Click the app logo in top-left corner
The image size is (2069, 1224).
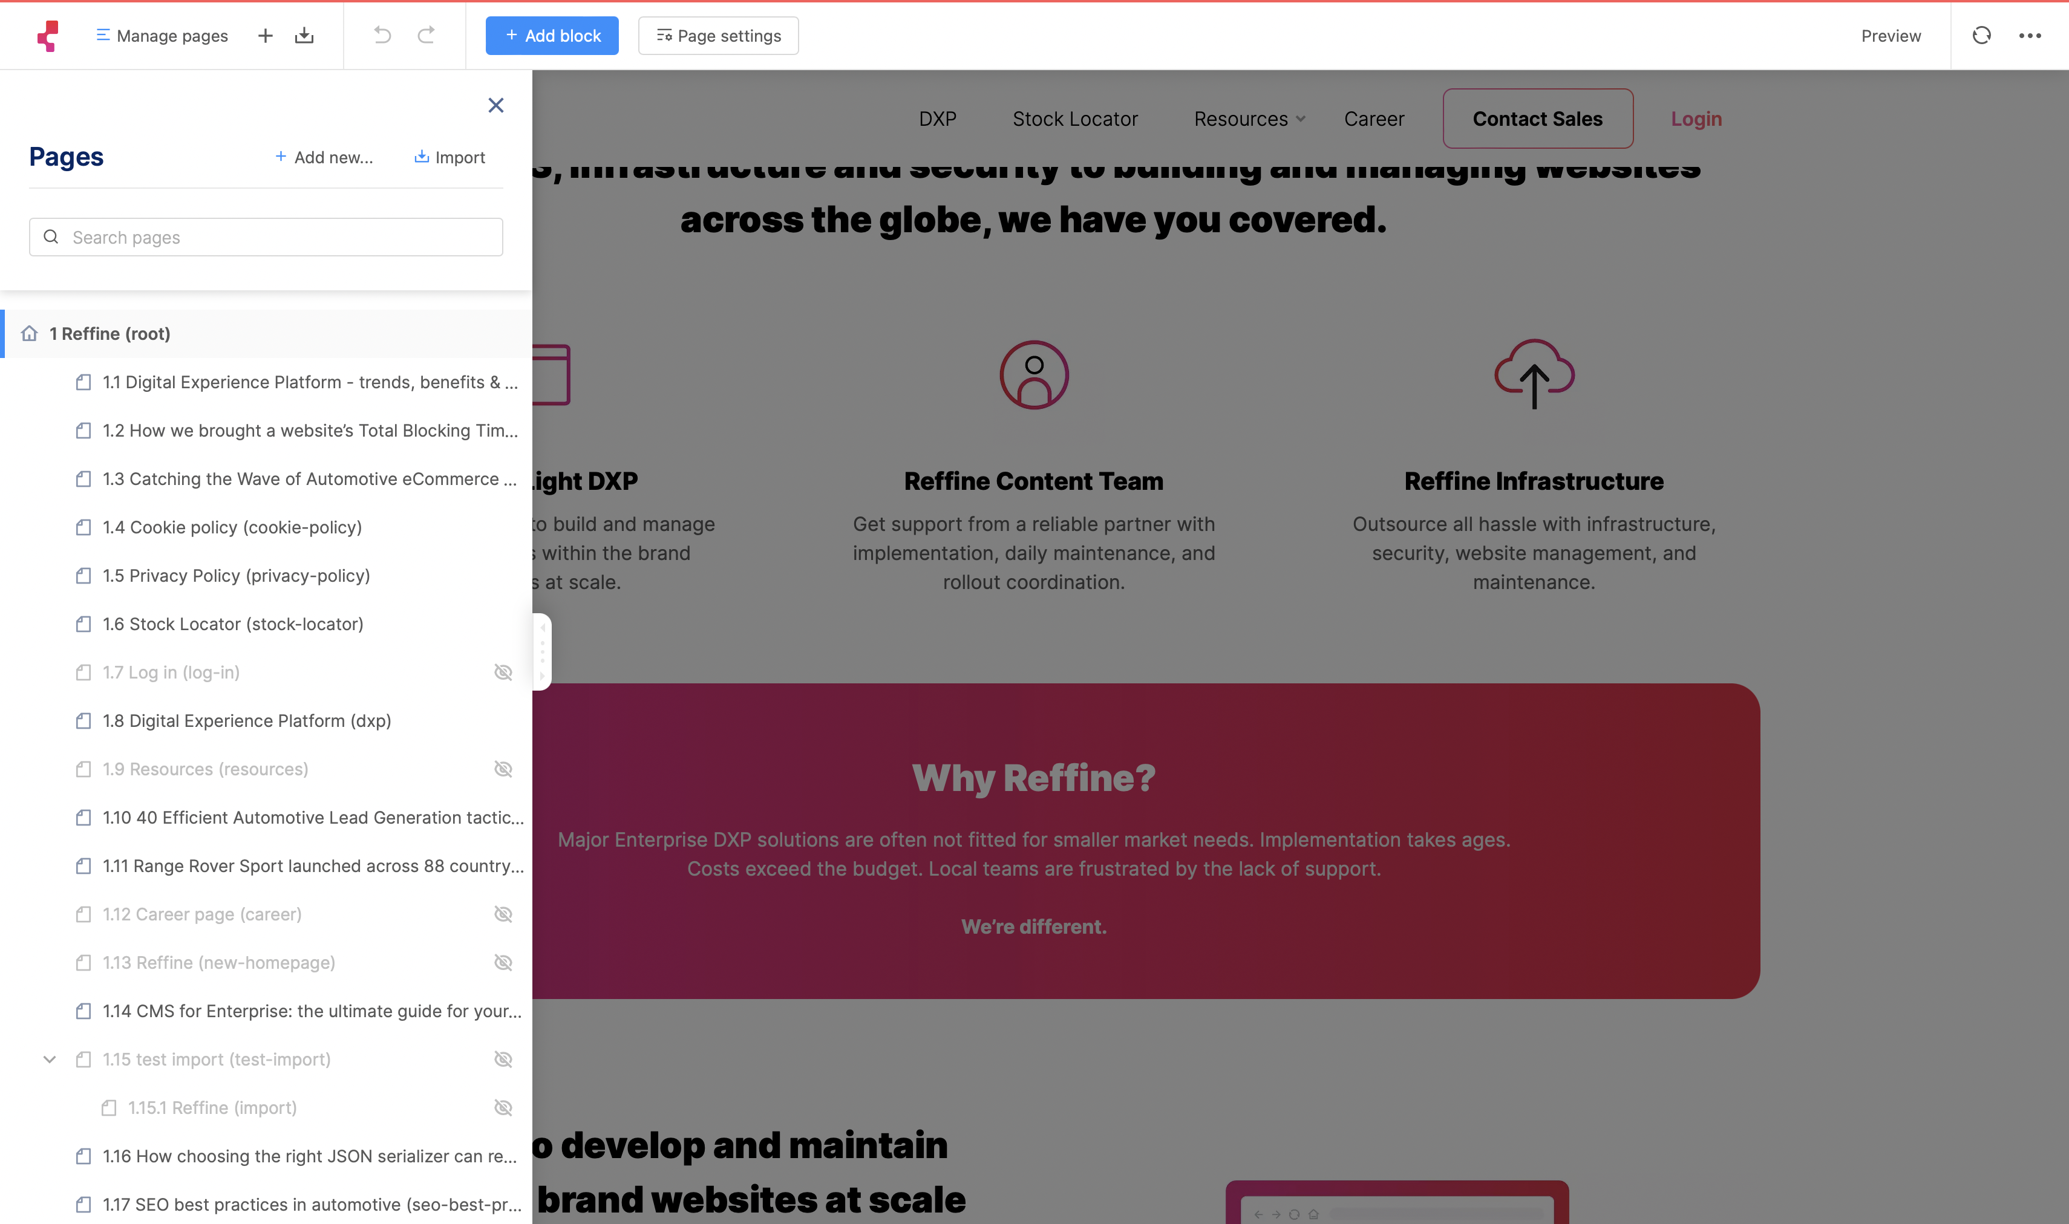pos(48,36)
